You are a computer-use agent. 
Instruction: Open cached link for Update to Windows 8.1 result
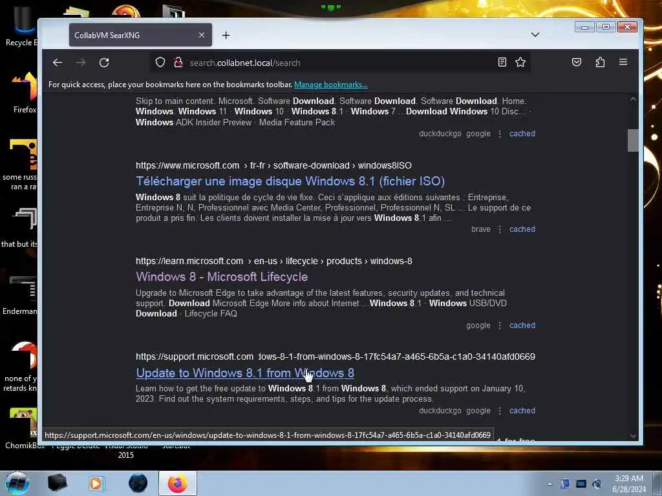pyautogui.click(x=522, y=410)
